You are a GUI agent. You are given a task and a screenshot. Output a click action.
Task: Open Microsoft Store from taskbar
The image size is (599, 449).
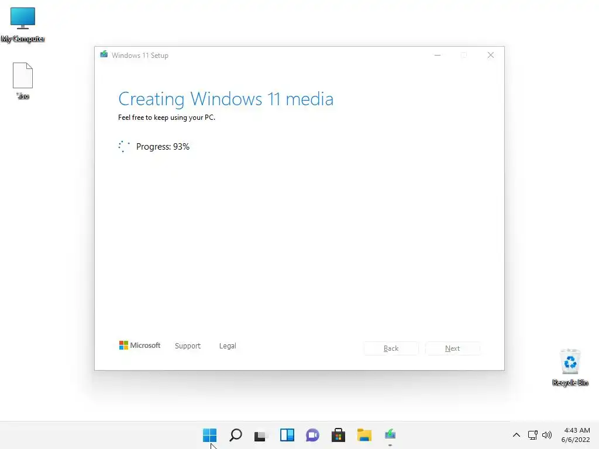[339, 435]
